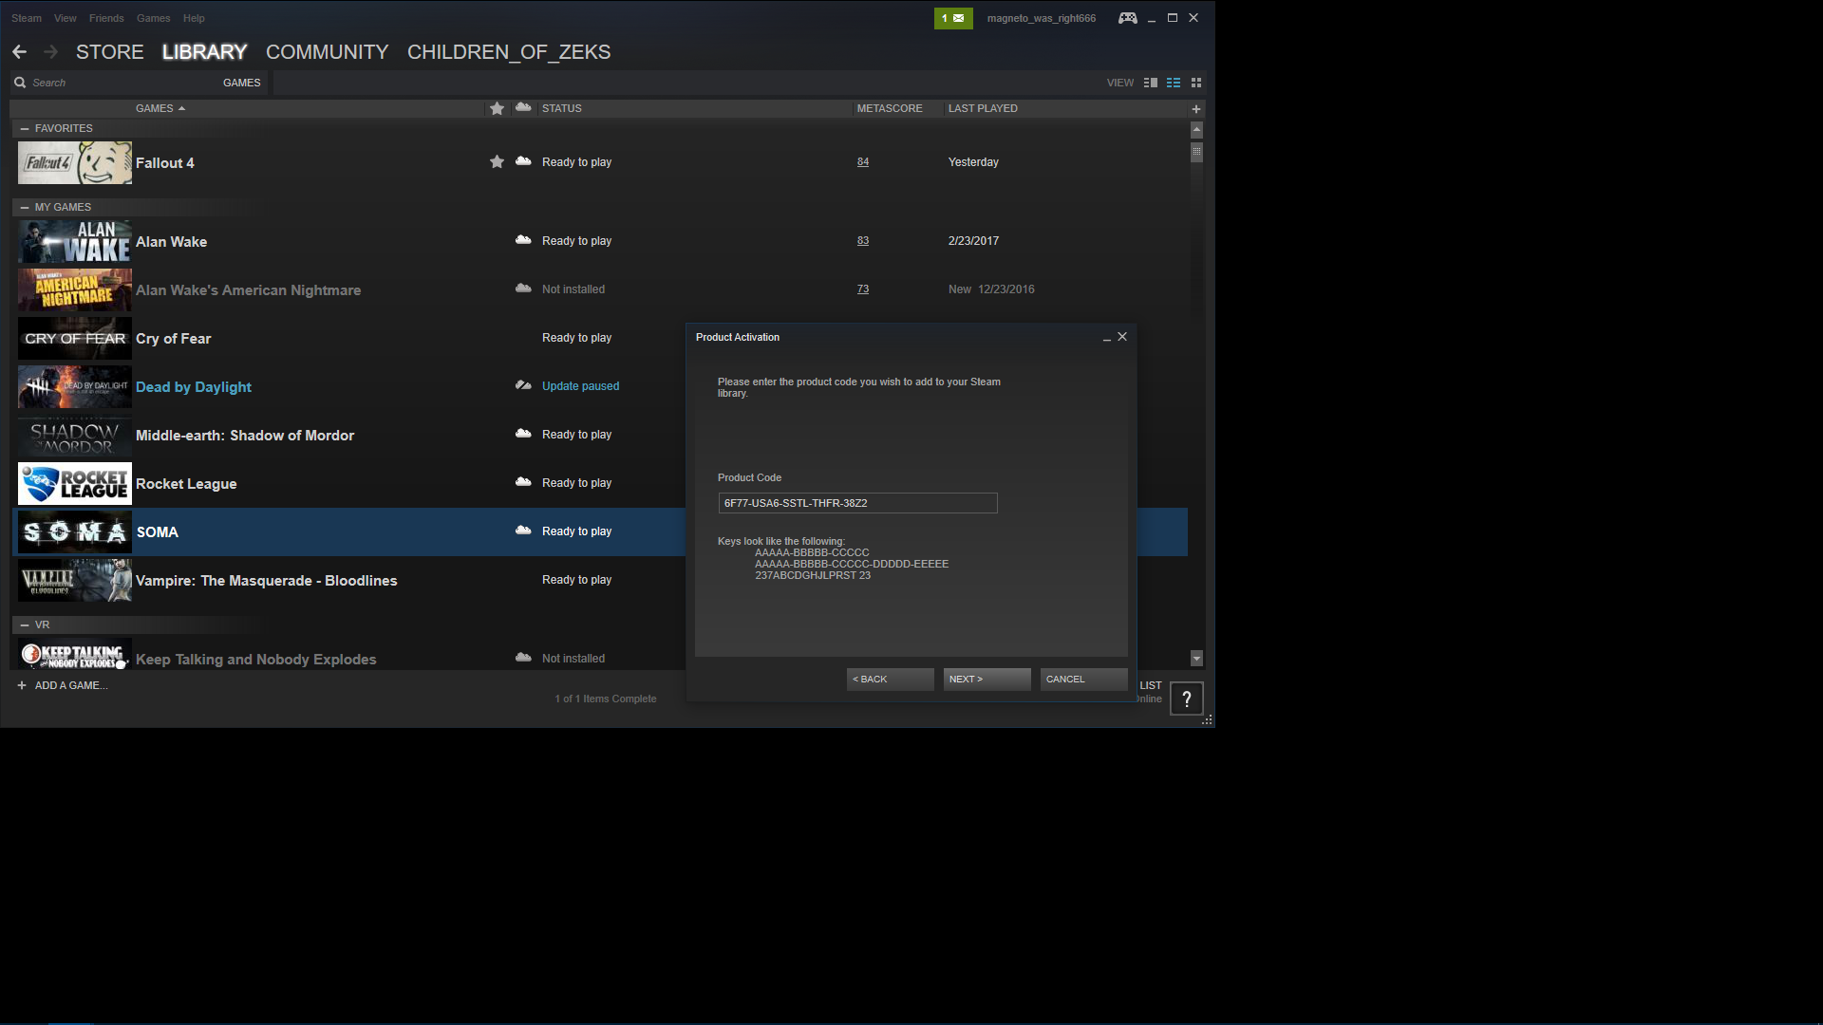
Task: Select Keep Talking and Nobody Explodes
Action: click(256, 660)
